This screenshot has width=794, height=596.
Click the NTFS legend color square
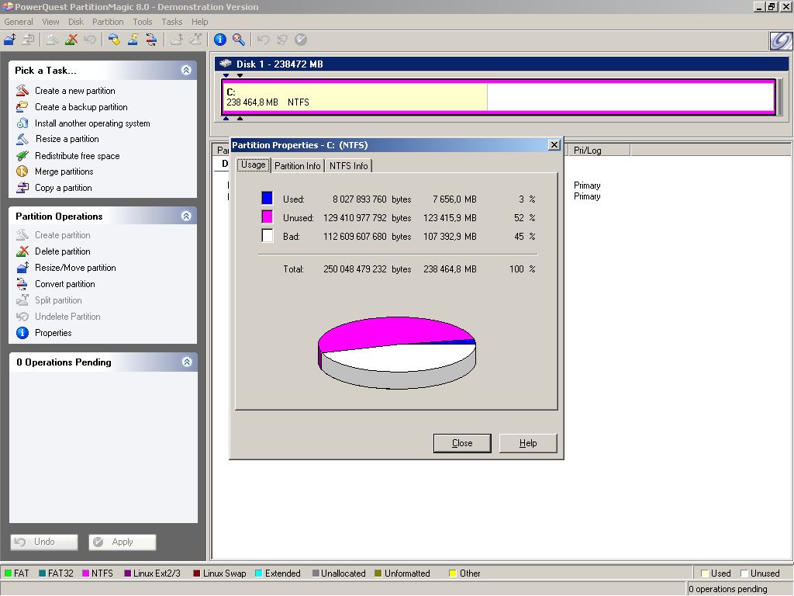[85, 573]
